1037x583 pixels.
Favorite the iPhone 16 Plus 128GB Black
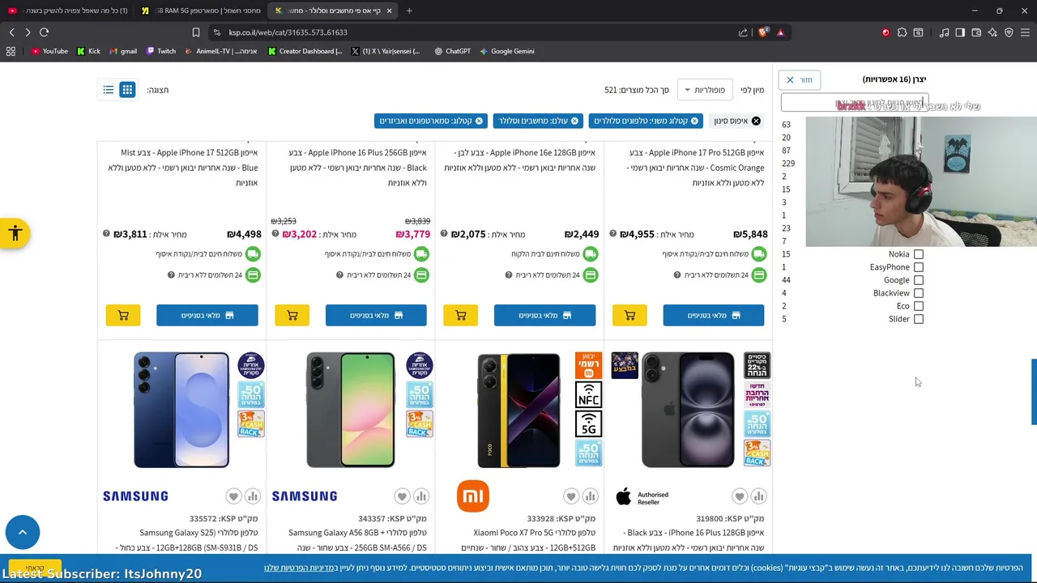click(x=739, y=496)
